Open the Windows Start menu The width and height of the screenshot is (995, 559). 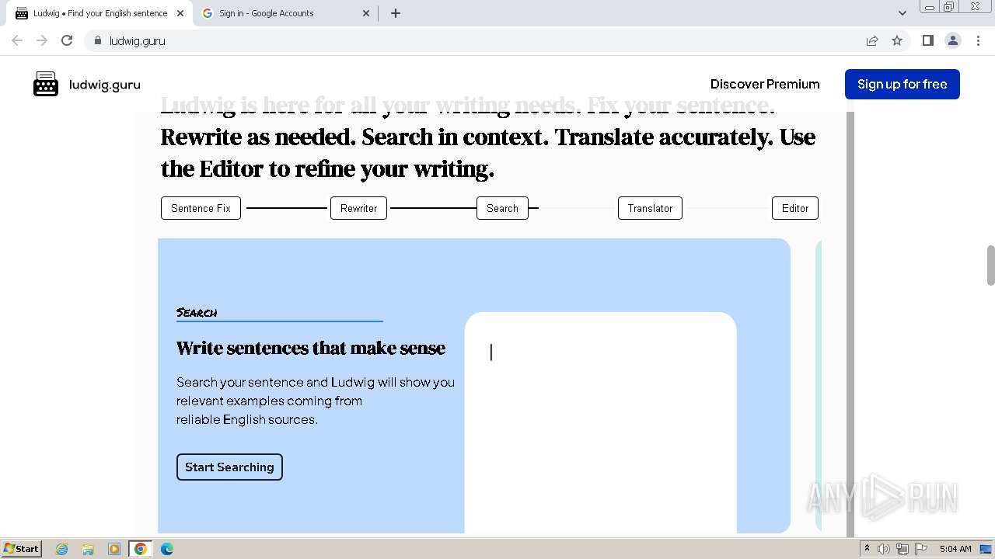(21, 548)
